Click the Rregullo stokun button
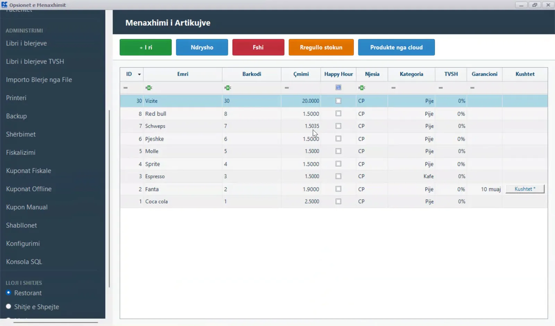Screen dimensions: 555x326 (x=321, y=47)
